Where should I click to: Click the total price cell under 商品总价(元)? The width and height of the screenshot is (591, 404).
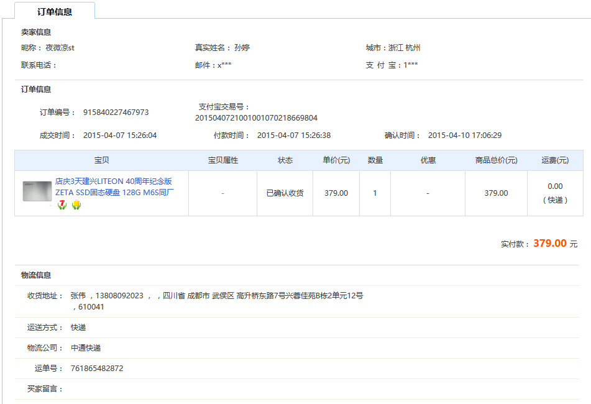496,193
